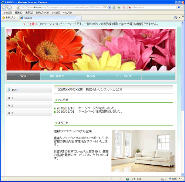The height and width of the screenshot is (182, 185).
Task: Open the お気に入り(A) menu
Action: point(42,13)
